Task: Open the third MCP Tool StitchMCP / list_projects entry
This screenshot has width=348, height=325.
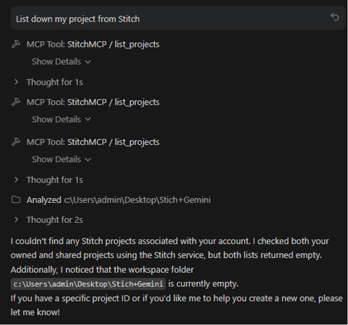Action: [x=93, y=142]
